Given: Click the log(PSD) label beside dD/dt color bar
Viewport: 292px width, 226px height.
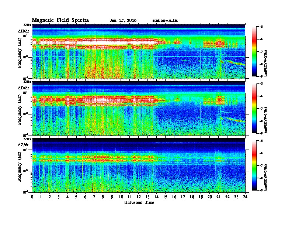Looking at the screenshot, I should pyautogui.click(x=266, y=120).
